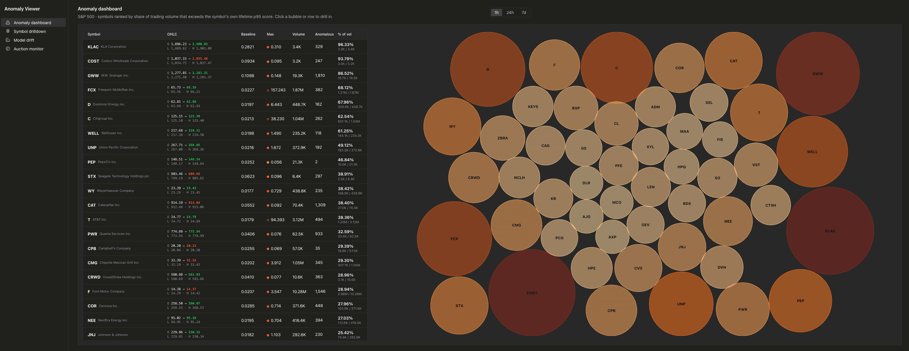Click the NCLH bubble in chart
The width and height of the screenshot is (909, 351).
coord(519,178)
